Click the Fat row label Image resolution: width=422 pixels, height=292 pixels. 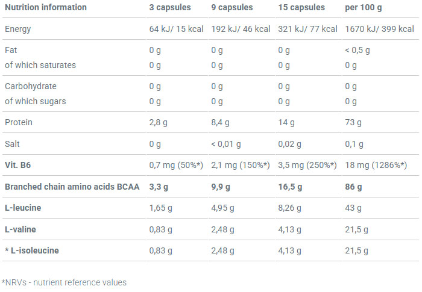11,50
